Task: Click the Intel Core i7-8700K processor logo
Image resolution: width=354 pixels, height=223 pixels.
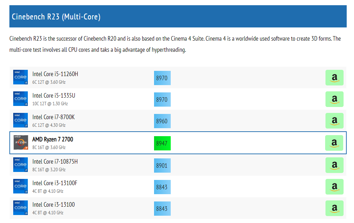Action: (x=21, y=120)
